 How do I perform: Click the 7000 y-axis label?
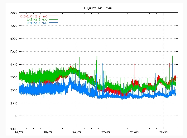(13, 26)
